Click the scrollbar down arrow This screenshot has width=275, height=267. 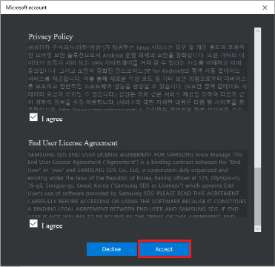257,228
